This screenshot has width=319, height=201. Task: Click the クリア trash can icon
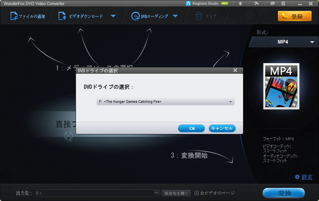tap(199, 16)
